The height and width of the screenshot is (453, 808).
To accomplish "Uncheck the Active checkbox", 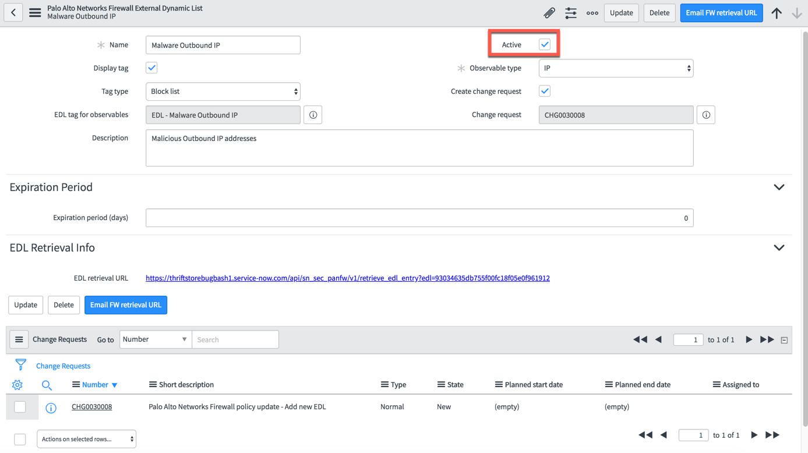I will click(545, 44).
